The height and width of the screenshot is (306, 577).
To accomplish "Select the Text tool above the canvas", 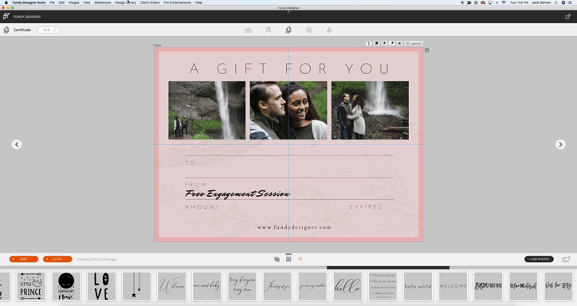I will point(369,43).
